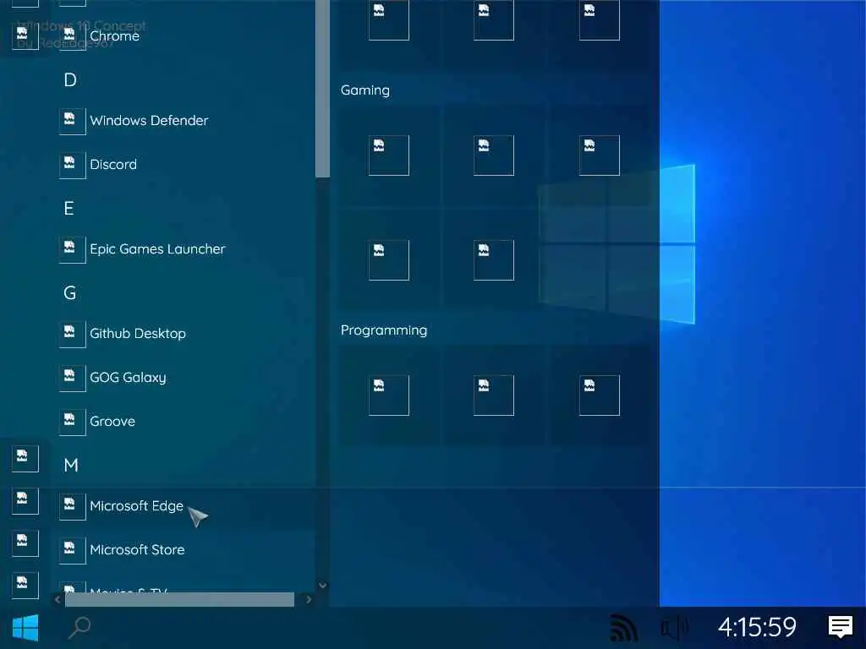Open the Windows Start button
Viewport: 866px width, 649px height.
point(25,628)
